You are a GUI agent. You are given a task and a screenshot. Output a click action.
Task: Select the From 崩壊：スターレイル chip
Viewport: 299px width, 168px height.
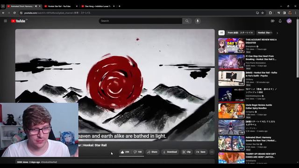click(240, 33)
